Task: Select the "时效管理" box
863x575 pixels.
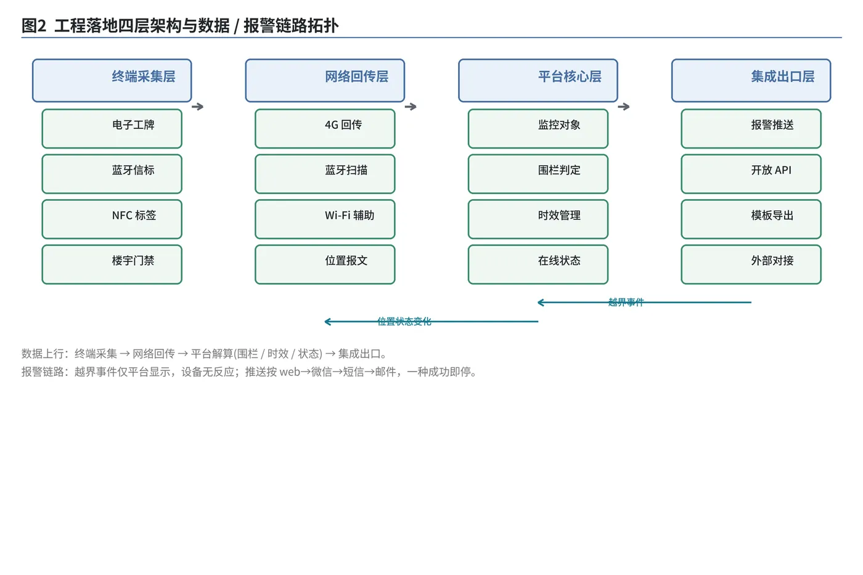Action: pos(538,219)
